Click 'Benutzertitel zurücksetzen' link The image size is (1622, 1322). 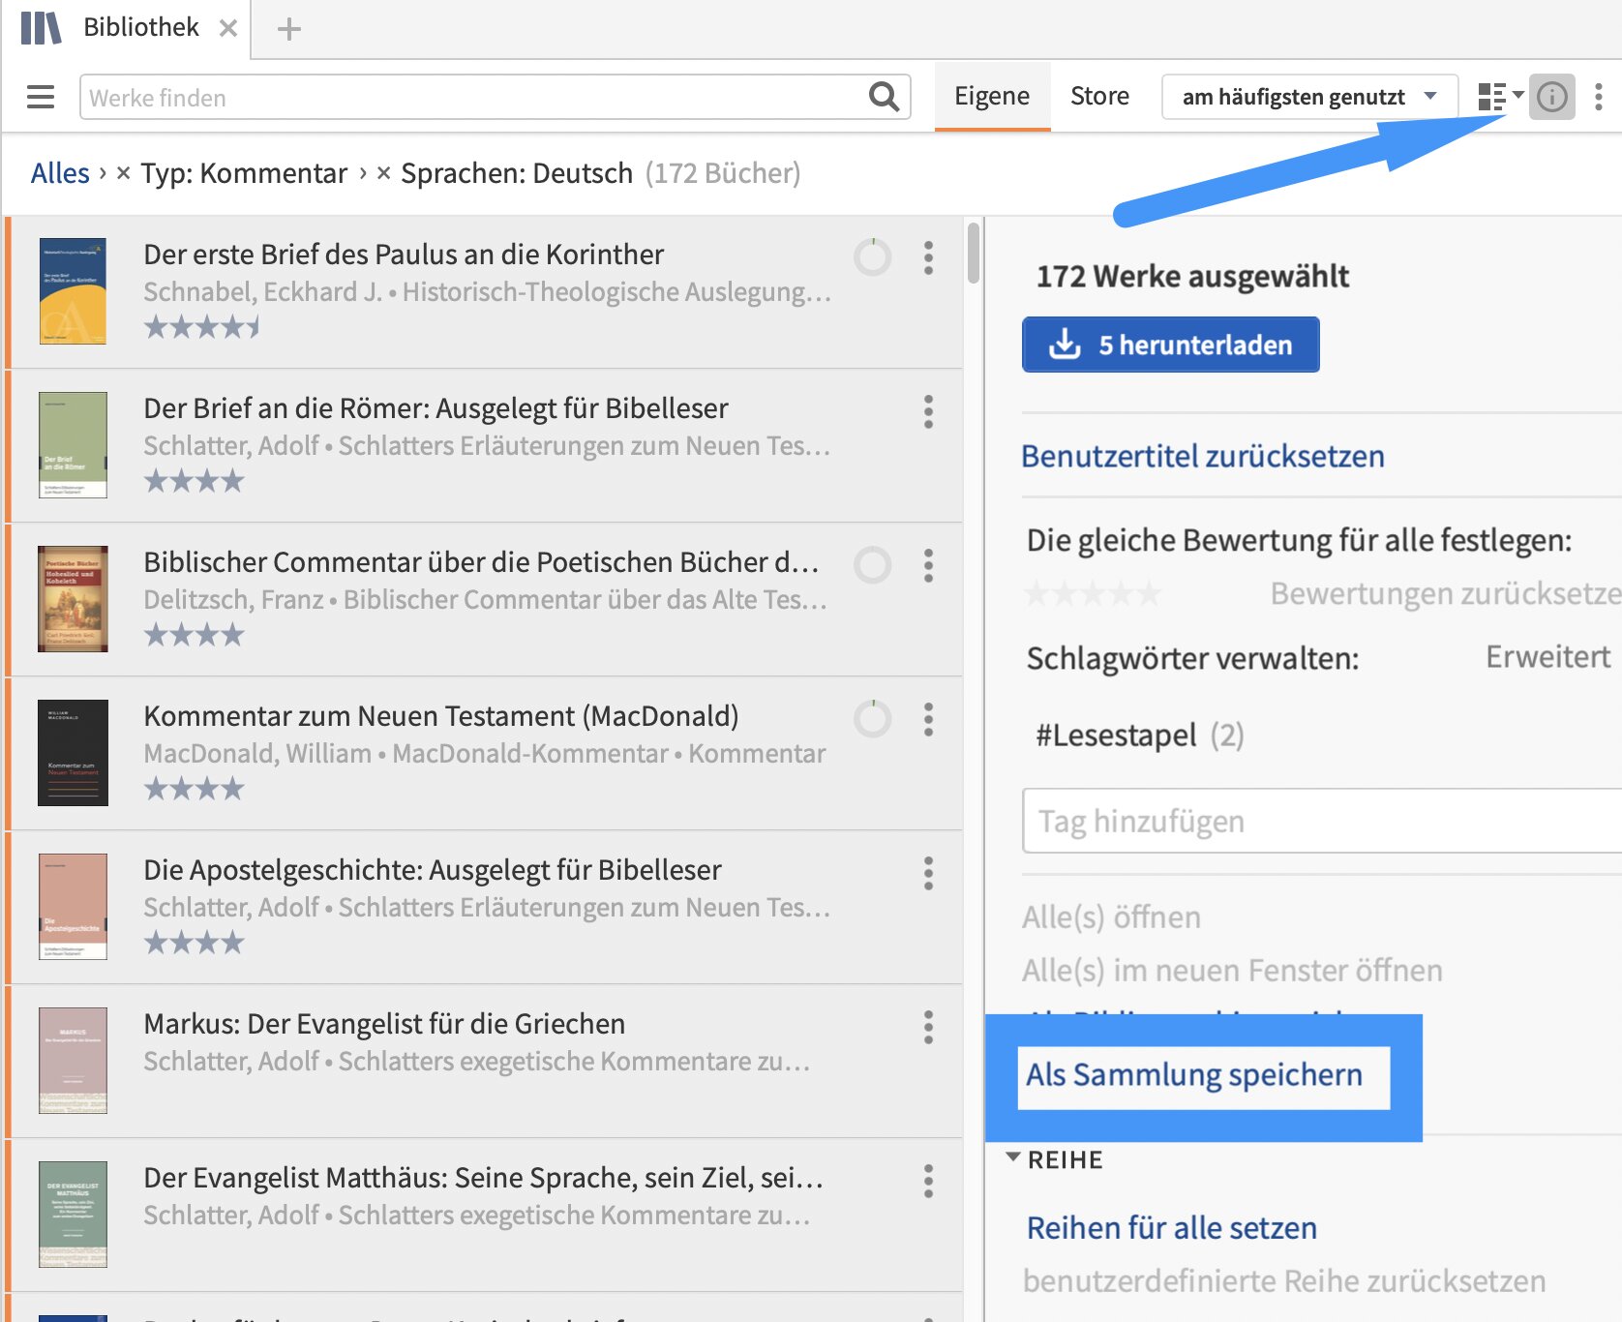1203,456
